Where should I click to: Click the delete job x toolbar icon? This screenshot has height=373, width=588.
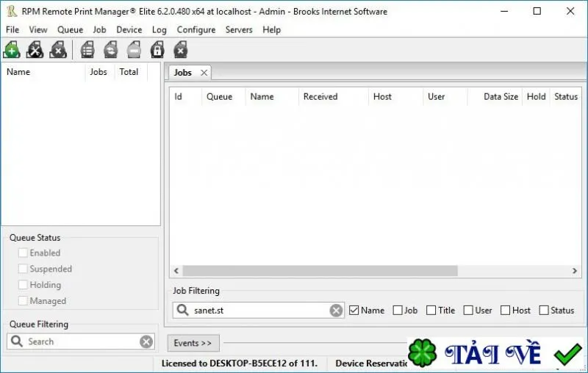coord(180,50)
